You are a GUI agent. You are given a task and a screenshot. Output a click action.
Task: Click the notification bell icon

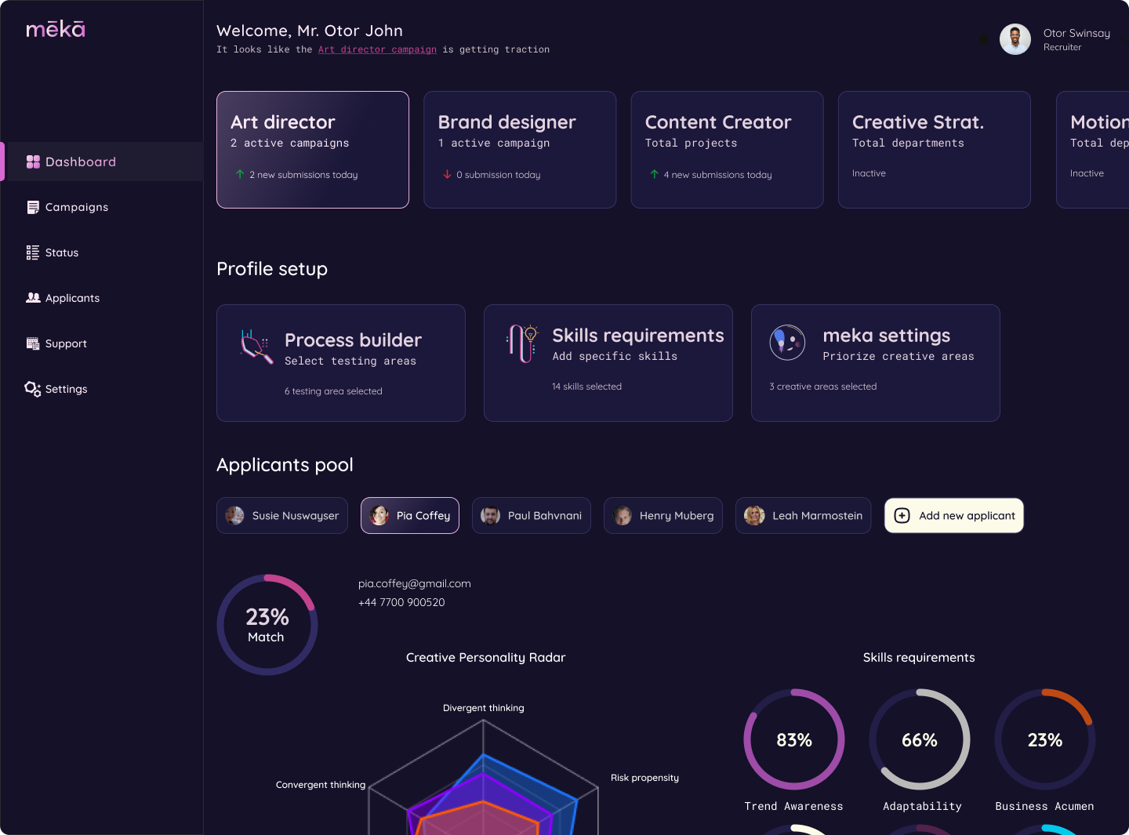click(x=984, y=39)
